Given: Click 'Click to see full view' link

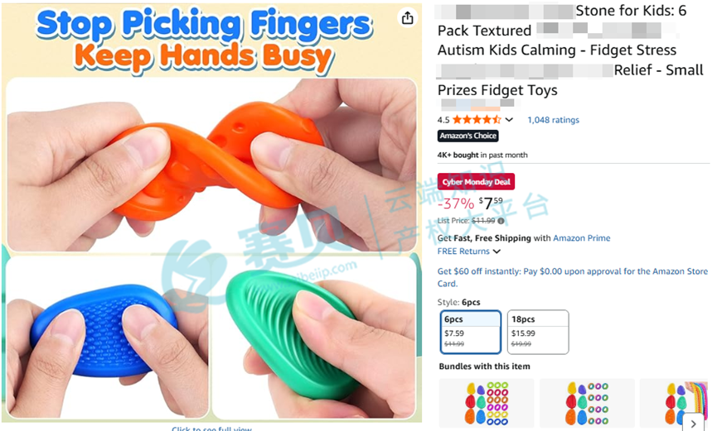Looking at the screenshot, I should pos(211,429).
